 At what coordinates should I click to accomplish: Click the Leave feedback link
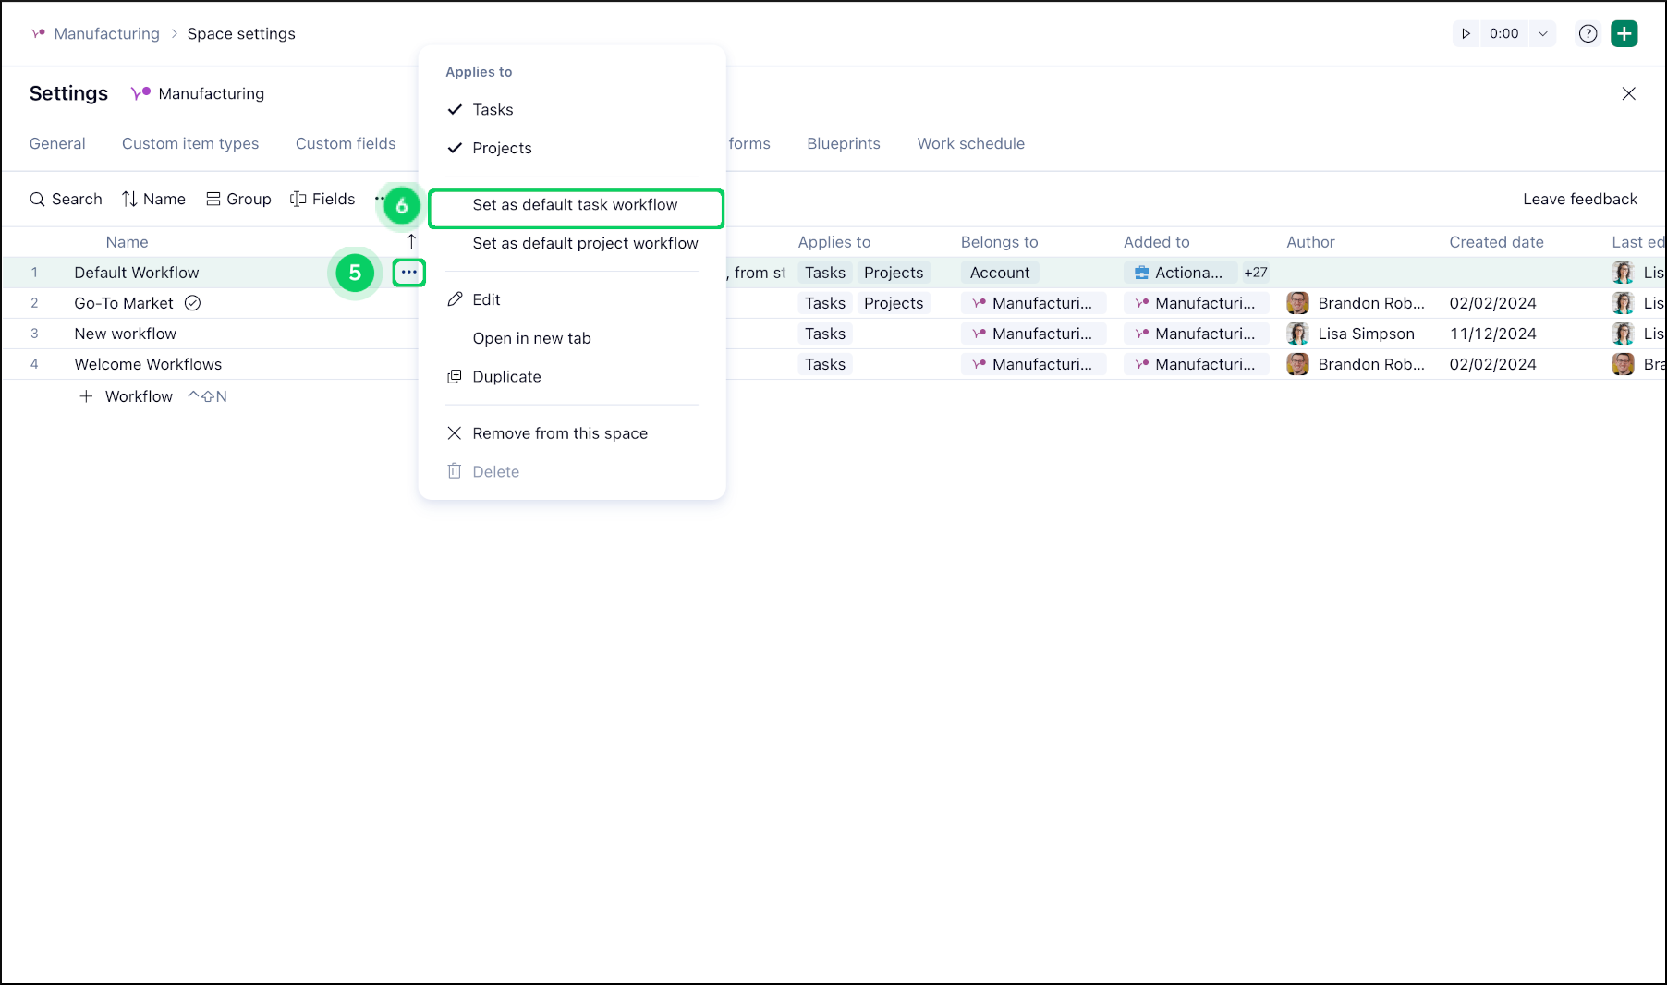(x=1579, y=200)
